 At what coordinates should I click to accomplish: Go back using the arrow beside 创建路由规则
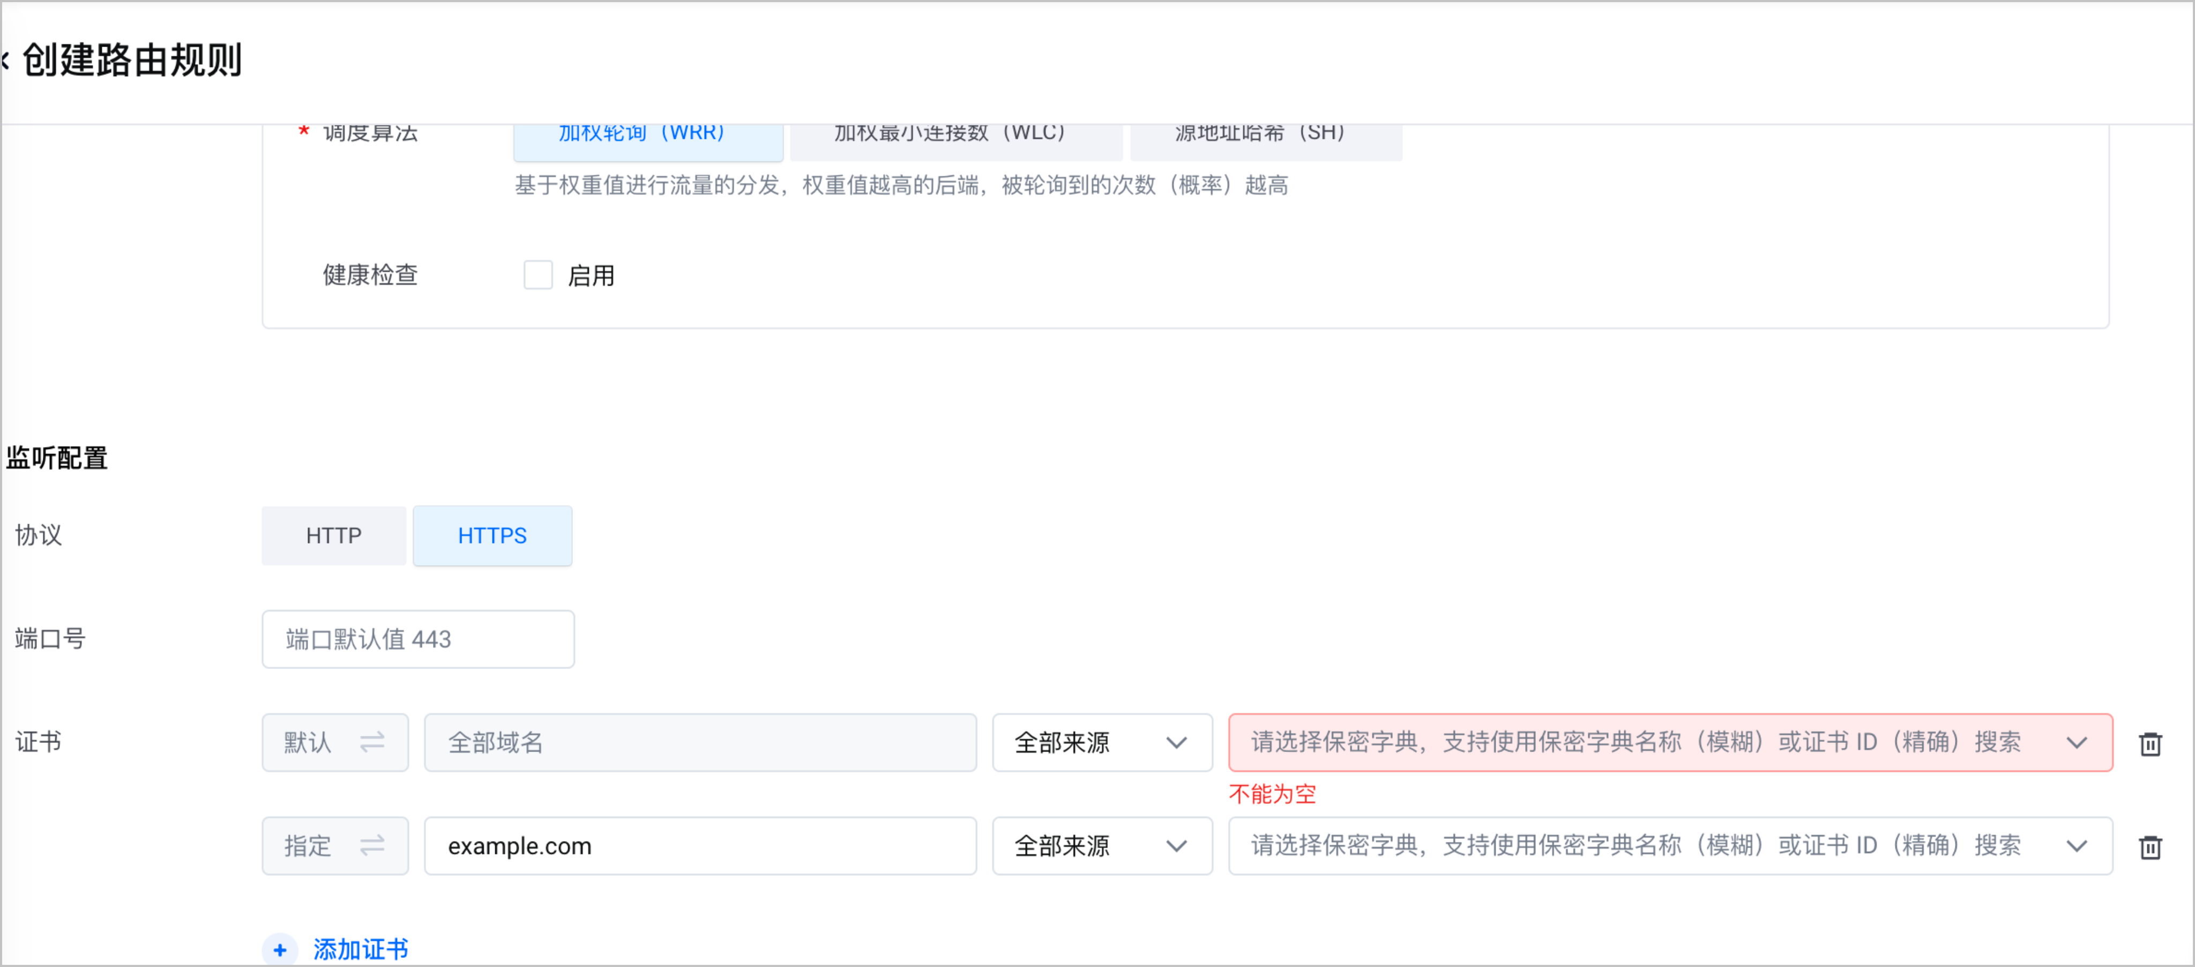click(5, 59)
